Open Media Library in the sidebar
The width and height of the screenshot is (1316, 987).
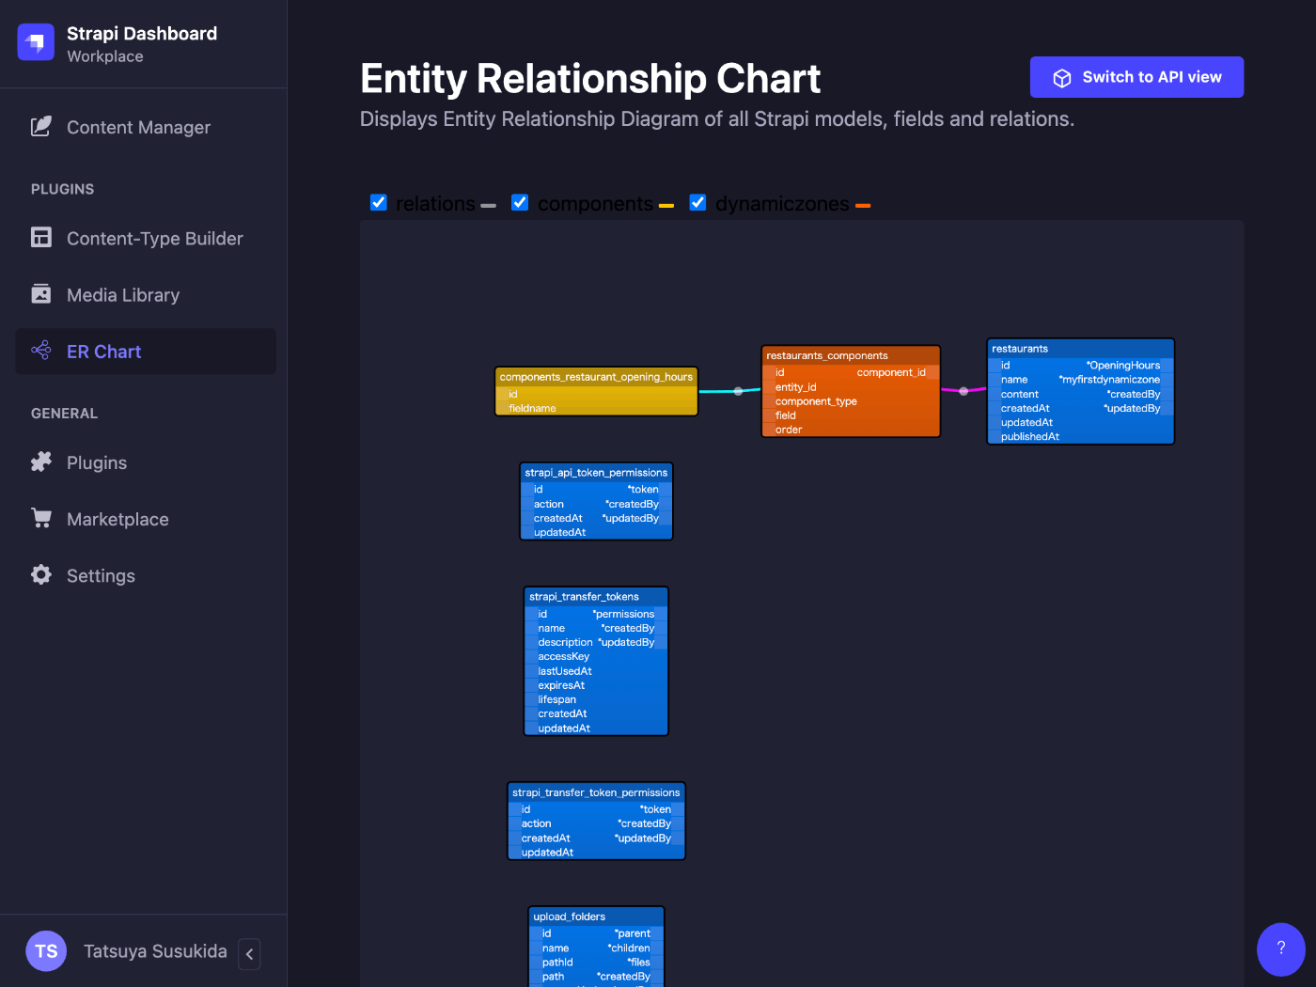[x=146, y=295]
